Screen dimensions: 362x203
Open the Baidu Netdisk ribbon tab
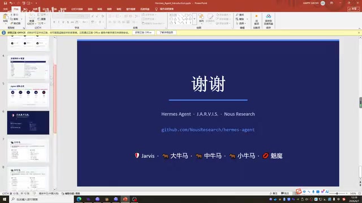point(145,9)
